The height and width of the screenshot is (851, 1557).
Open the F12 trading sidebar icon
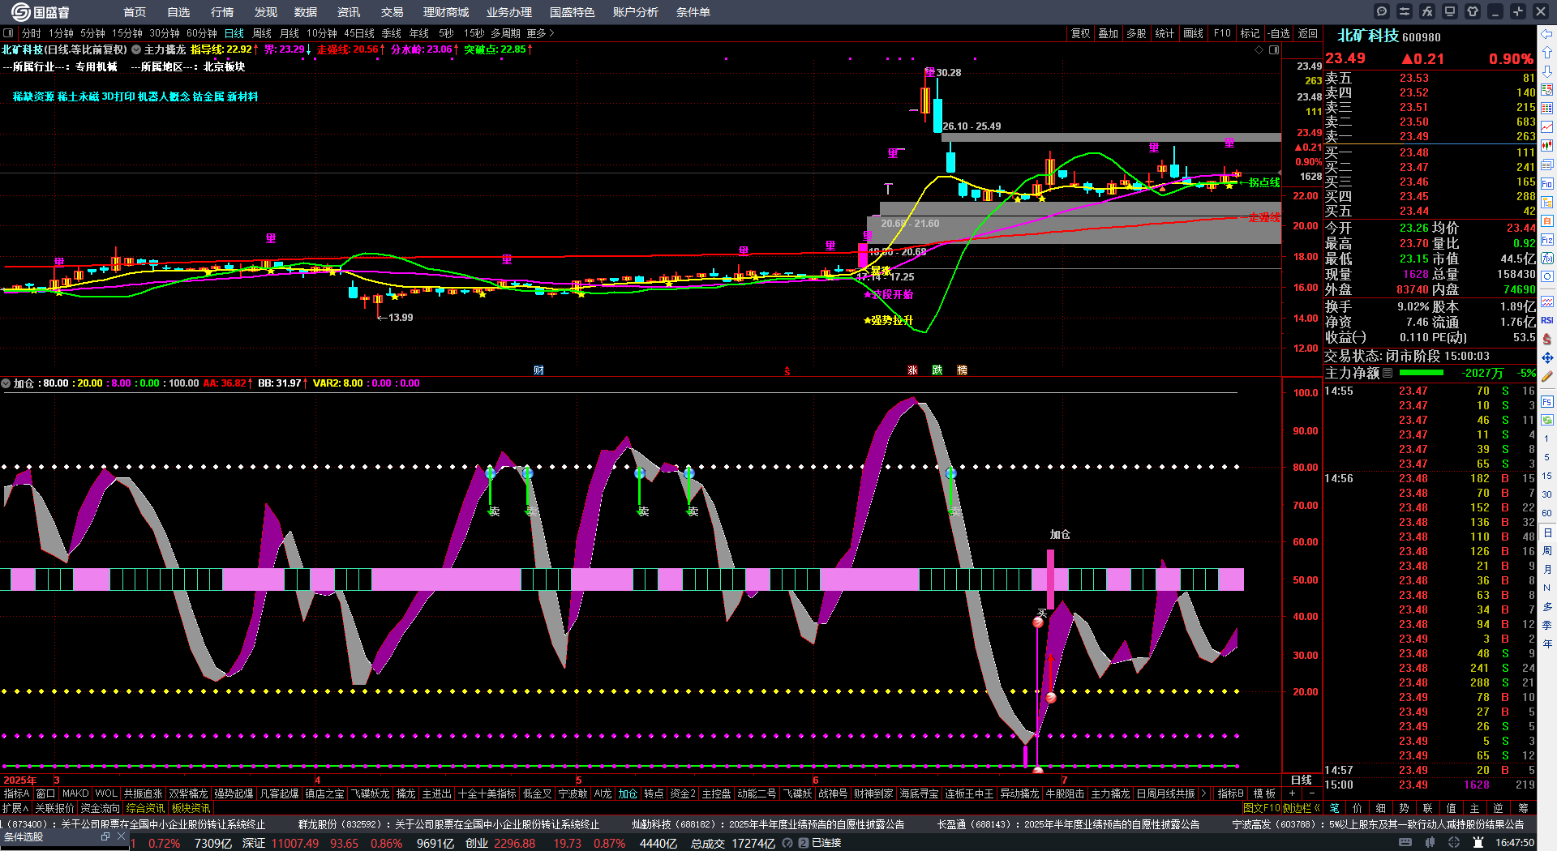[x=1547, y=240]
